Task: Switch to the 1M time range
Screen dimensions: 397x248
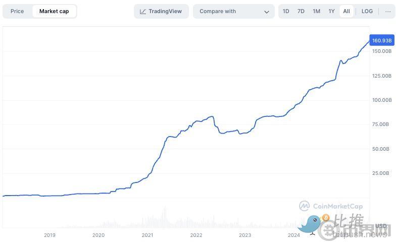Action: [316, 11]
